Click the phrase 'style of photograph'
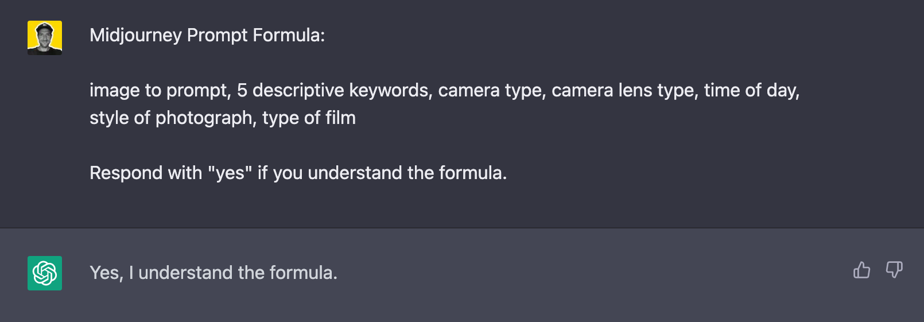Screen dimensions: 924x322 click(x=171, y=118)
